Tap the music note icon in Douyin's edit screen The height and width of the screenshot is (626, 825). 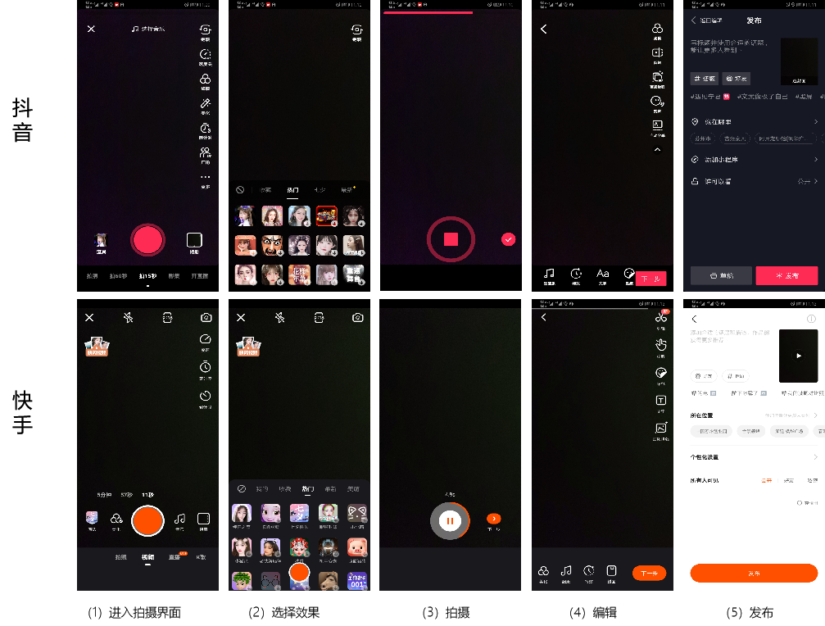tap(549, 273)
